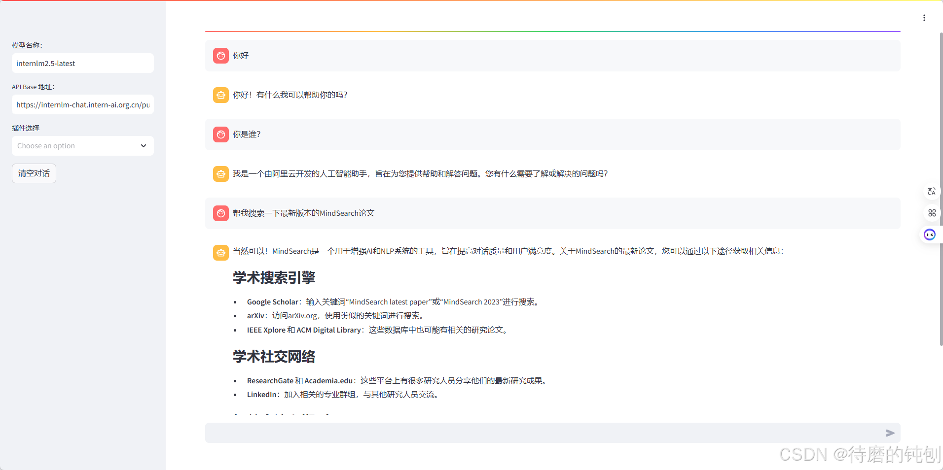Click the 模型名称 label
Screen dimensions: 943x470
coord(27,45)
